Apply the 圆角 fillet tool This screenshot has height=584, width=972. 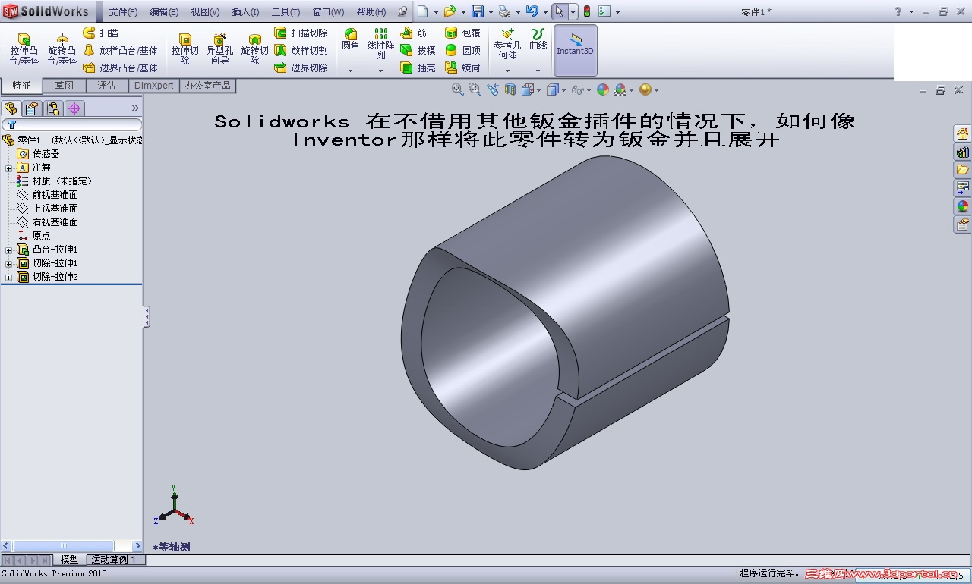[x=350, y=39]
